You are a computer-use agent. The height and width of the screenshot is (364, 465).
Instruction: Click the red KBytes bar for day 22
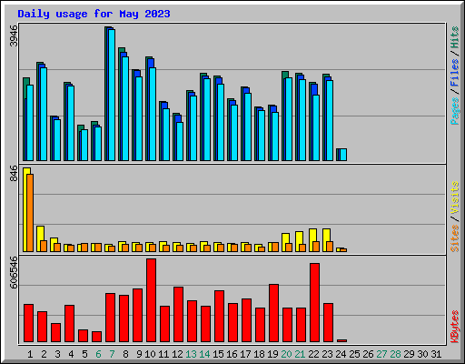coord(314,303)
